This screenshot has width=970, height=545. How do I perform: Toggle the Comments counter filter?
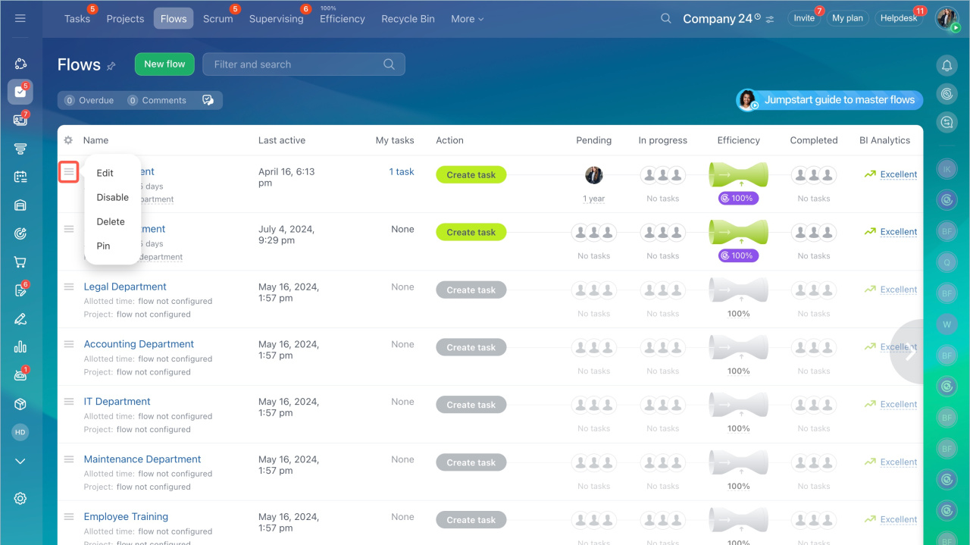[x=157, y=100]
